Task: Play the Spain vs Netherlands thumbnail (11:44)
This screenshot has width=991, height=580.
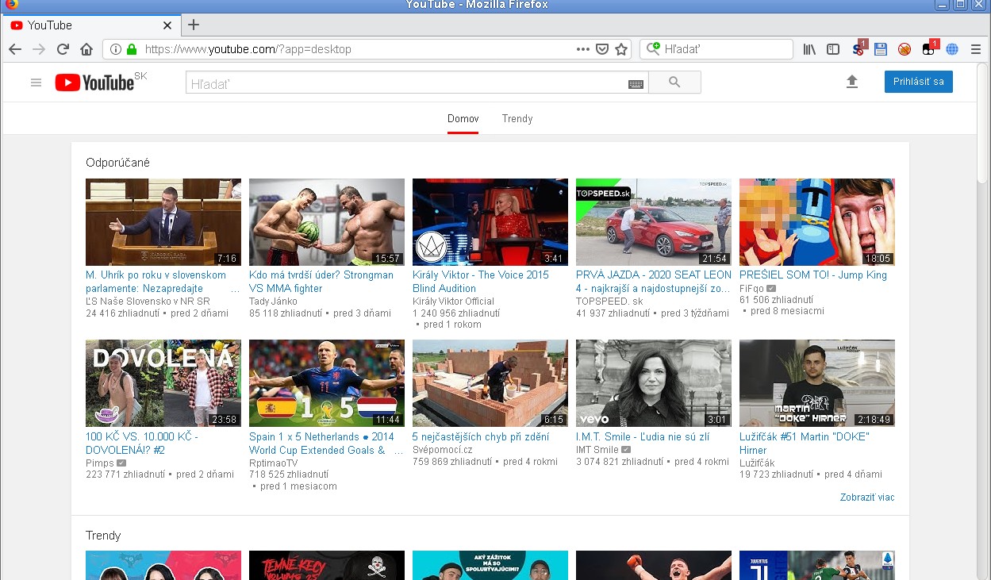Action: 327,384
